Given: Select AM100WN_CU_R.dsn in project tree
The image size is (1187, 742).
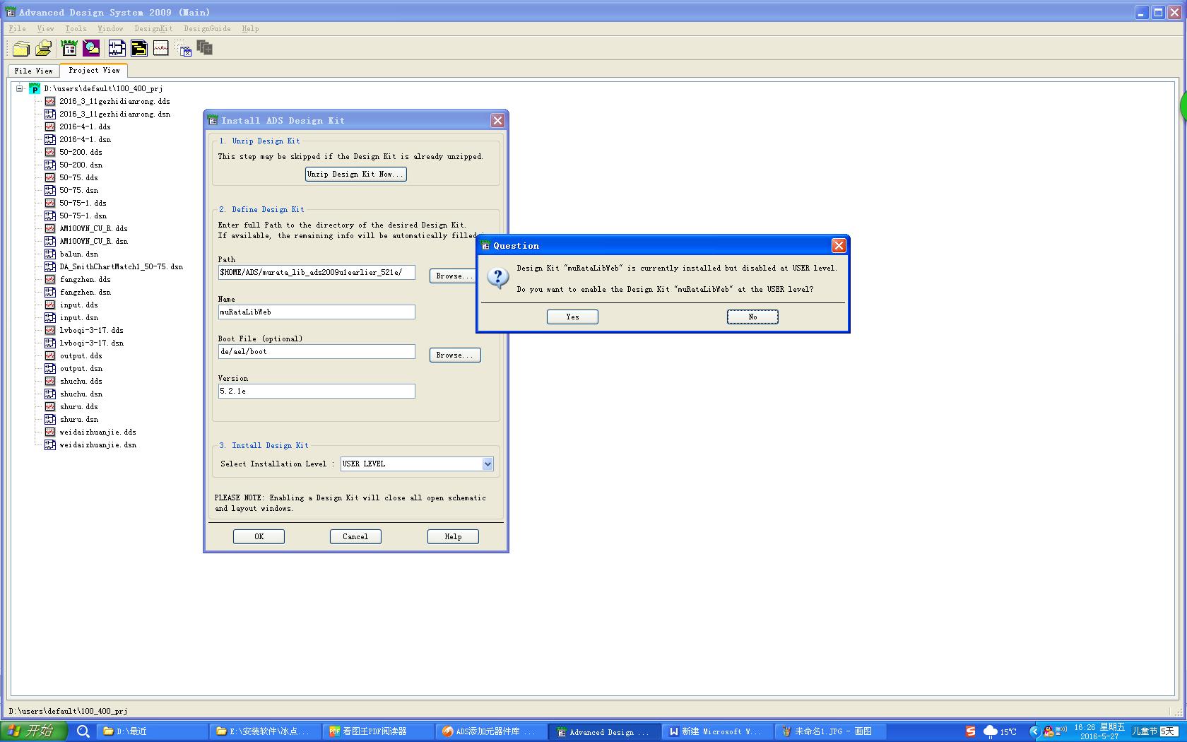Looking at the screenshot, I should [x=93, y=242].
